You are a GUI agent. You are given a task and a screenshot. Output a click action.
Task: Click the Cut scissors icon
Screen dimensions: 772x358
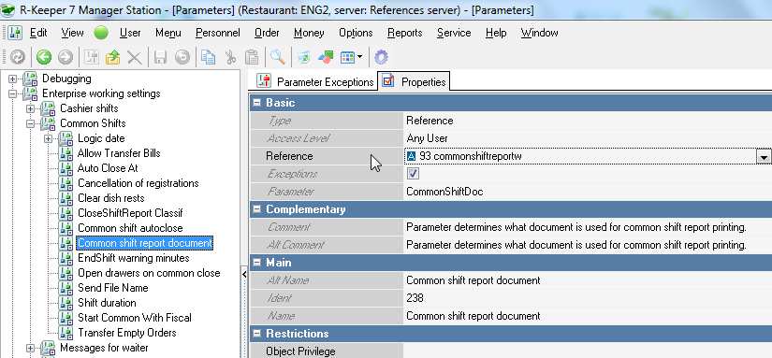click(230, 58)
